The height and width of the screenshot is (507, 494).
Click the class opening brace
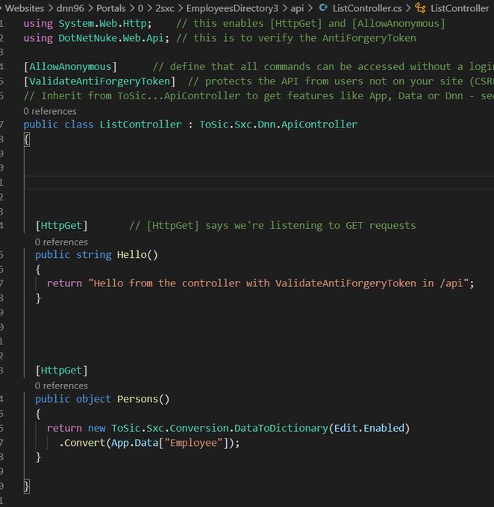click(x=27, y=139)
